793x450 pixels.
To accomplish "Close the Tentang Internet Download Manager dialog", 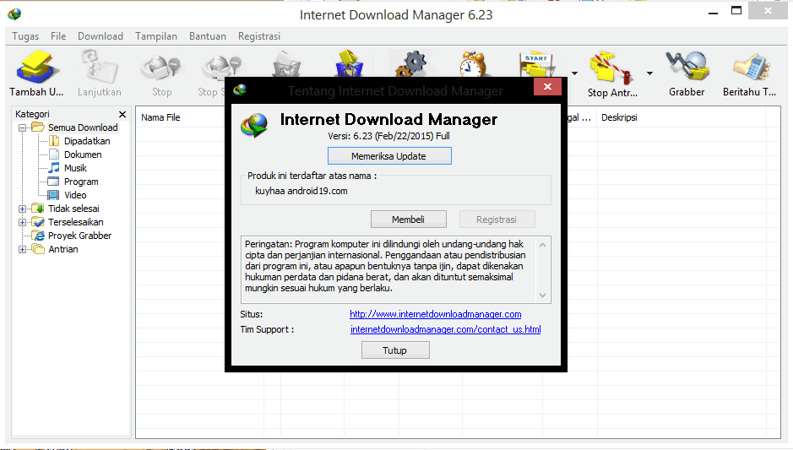I will click(x=547, y=86).
